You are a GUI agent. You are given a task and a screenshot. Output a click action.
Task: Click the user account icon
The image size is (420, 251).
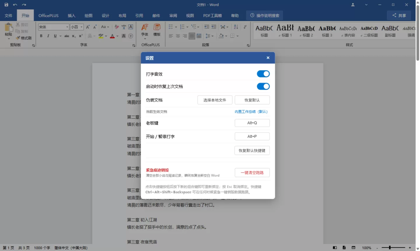tap(353, 5)
